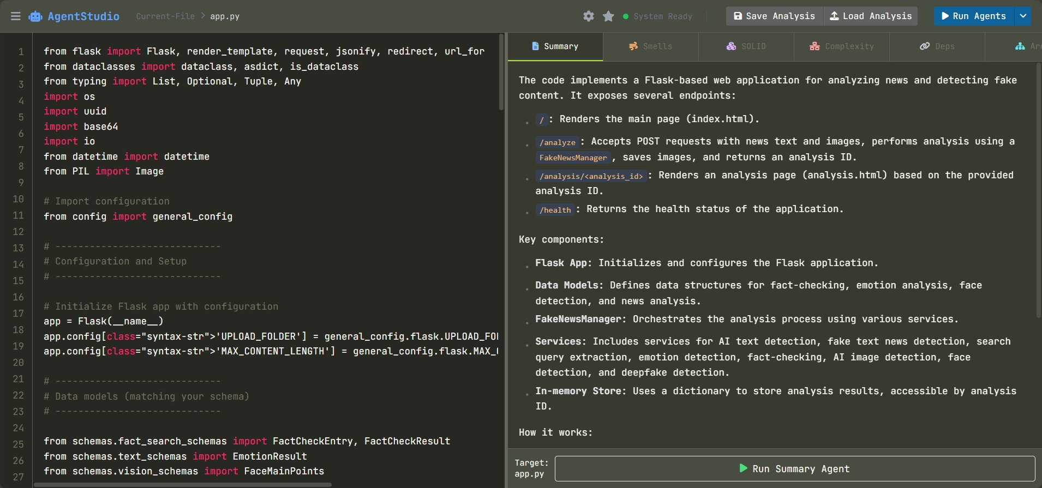Image resolution: width=1042 pixels, height=488 pixels.
Task: Select the Summary tab
Action: tap(555, 46)
